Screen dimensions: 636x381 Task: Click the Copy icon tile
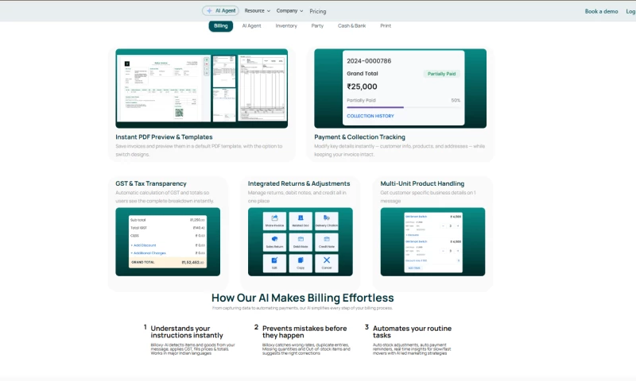[x=301, y=263]
